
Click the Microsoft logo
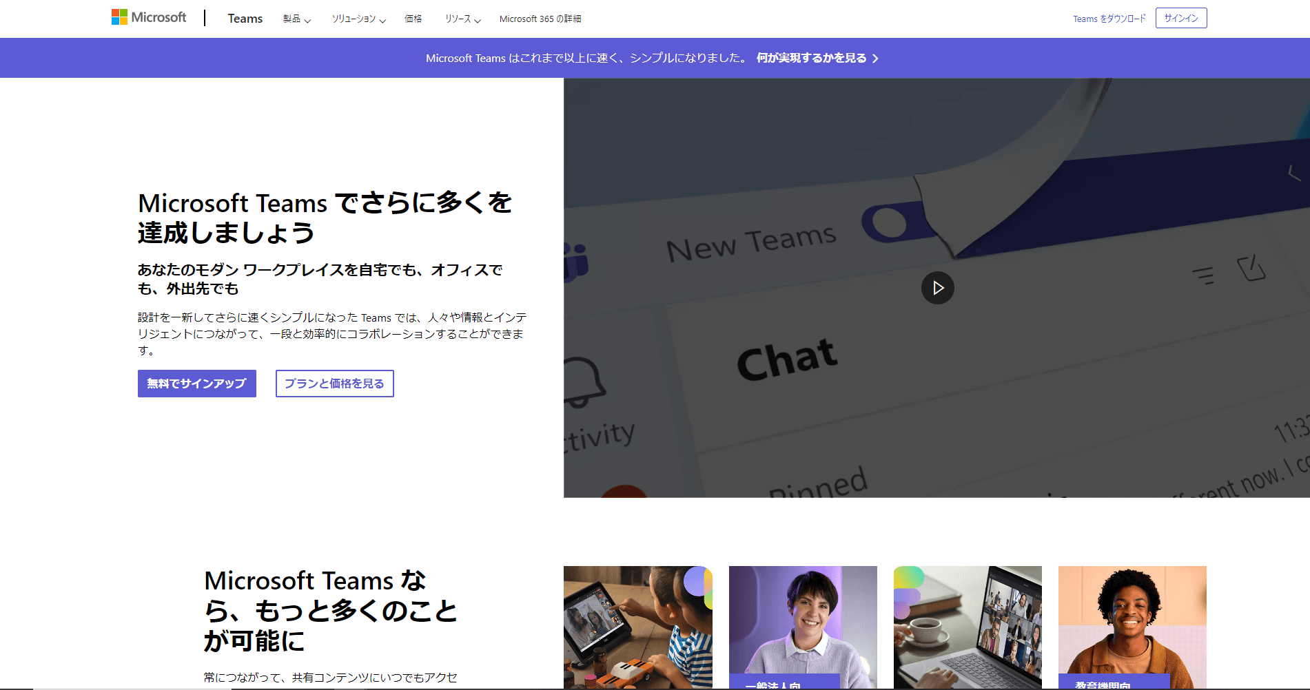tap(149, 17)
